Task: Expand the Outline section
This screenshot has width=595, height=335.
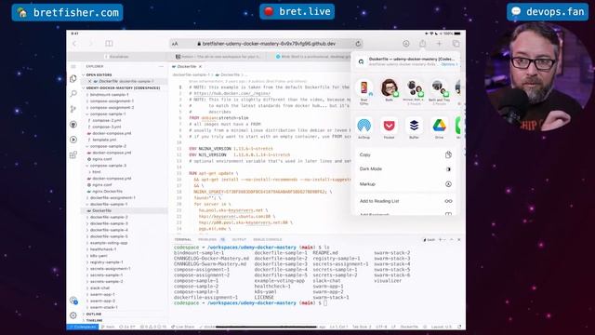Action: [x=94, y=315]
